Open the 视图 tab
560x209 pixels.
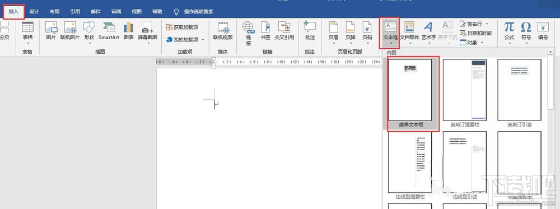pos(137,11)
